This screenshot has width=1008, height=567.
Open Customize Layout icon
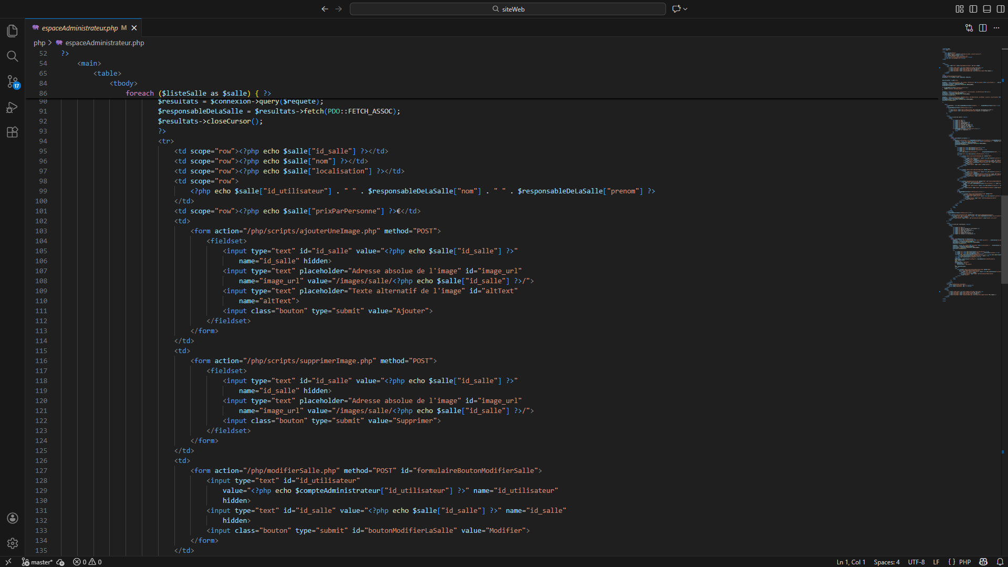960,9
